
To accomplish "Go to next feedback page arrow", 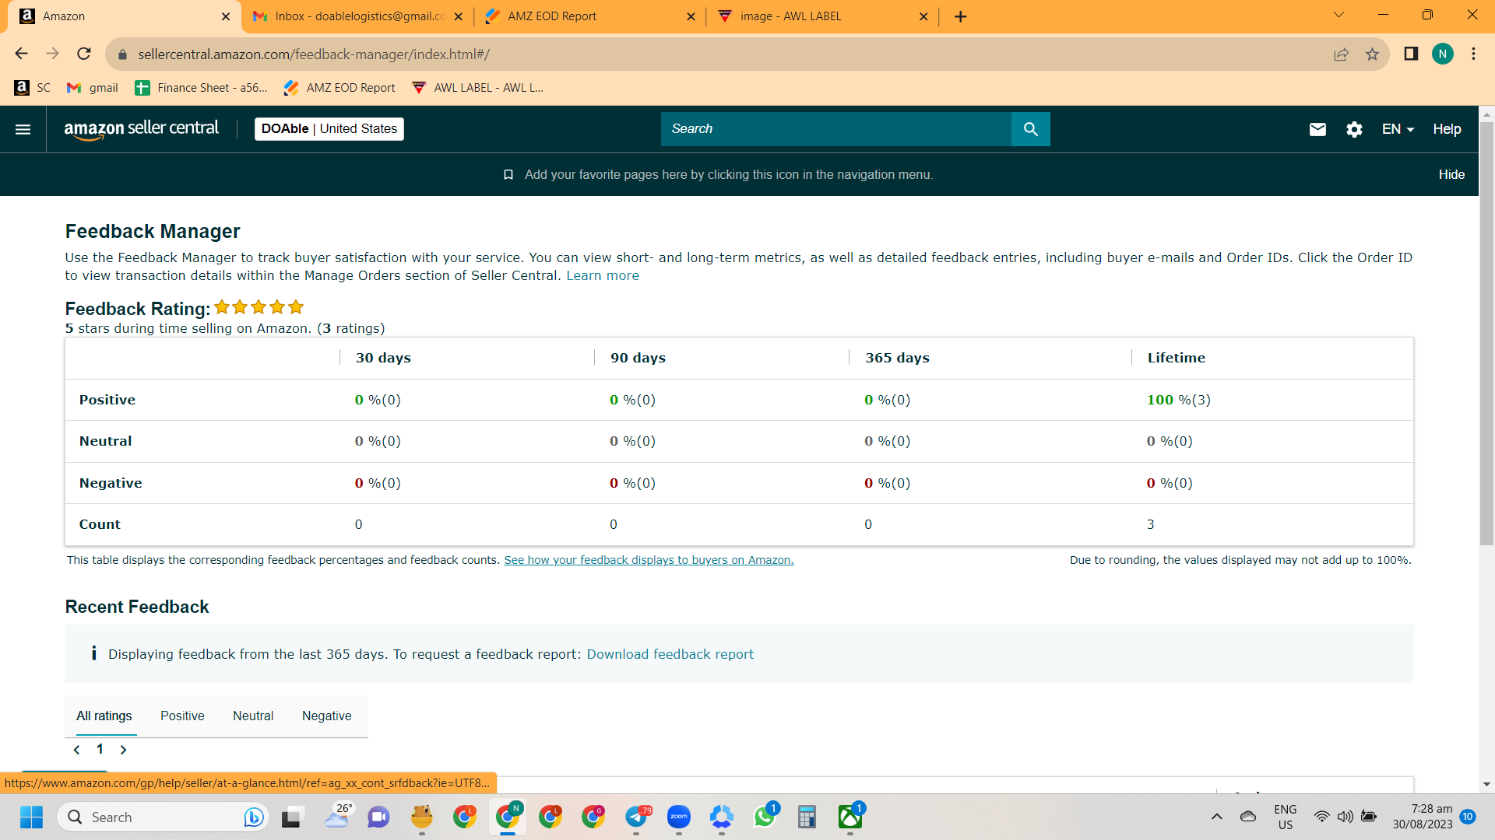I will coord(123,750).
